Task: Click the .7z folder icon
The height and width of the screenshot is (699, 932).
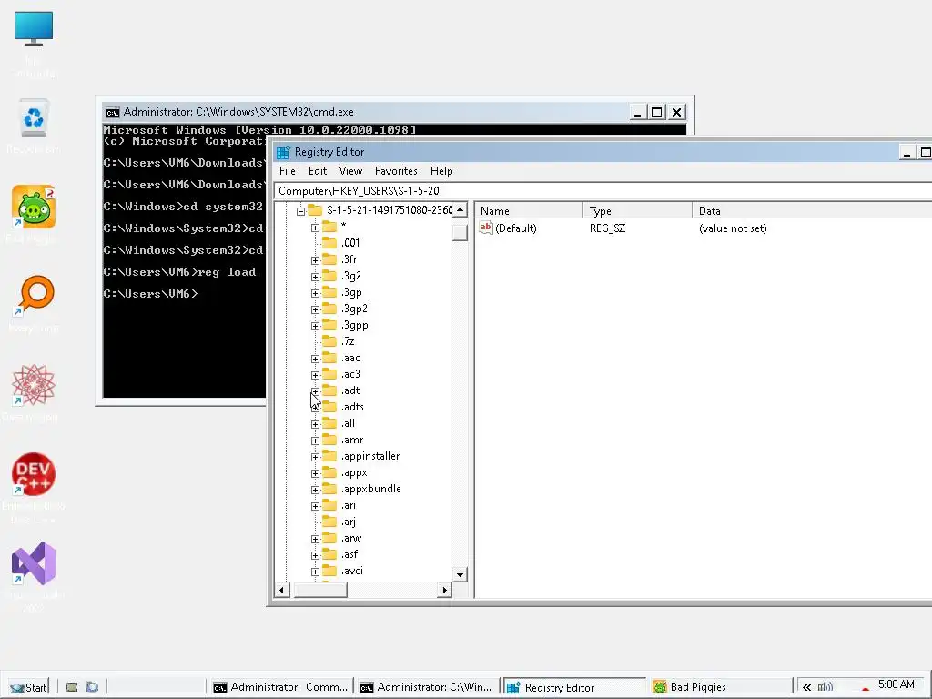Action: (x=329, y=341)
